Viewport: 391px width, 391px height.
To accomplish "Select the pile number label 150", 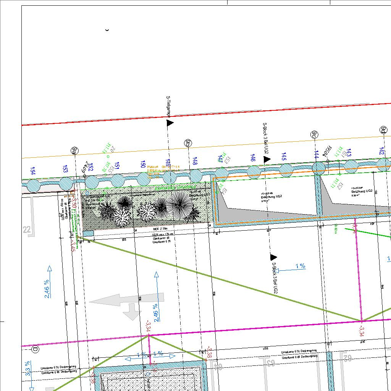I will tap(143, 164).
